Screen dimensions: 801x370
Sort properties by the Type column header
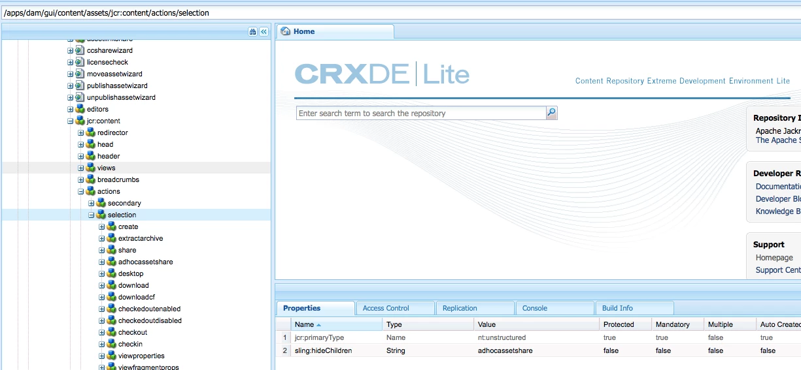428,324
